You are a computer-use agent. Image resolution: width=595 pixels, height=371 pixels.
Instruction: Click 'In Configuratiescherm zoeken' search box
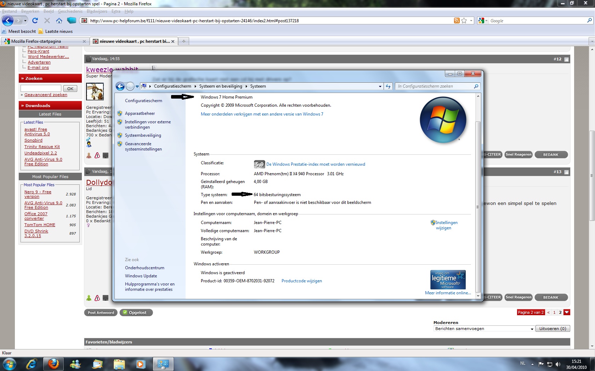pos(435,86)
